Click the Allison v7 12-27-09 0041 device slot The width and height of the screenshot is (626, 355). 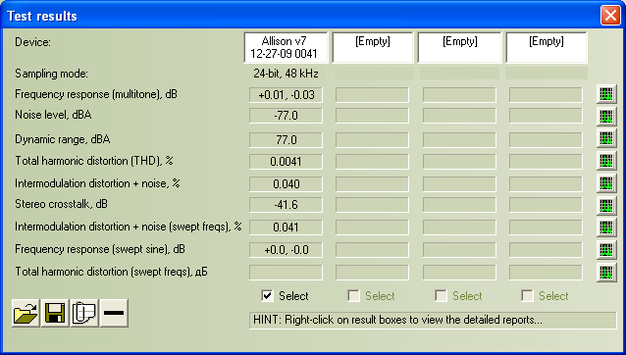286,47
